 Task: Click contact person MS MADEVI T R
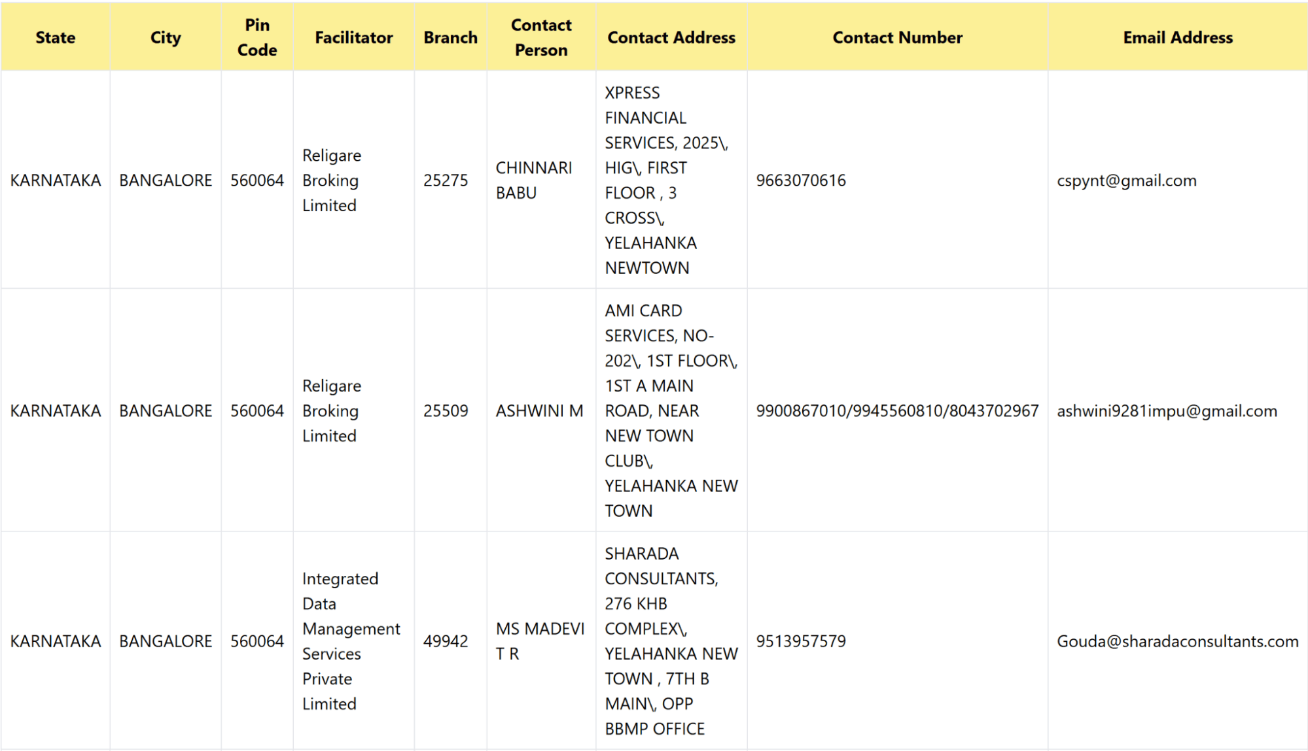point(540,641)
